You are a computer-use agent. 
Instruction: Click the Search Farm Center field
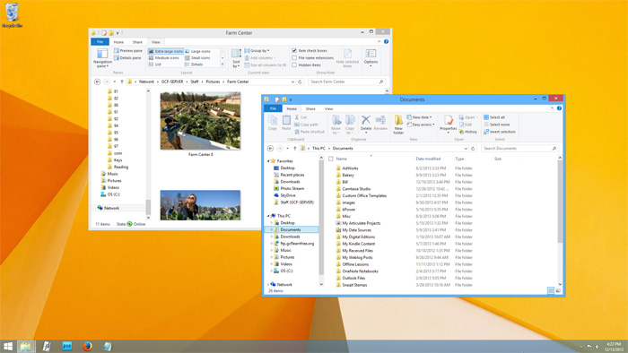pyautogui.click(x=347, y=82)
